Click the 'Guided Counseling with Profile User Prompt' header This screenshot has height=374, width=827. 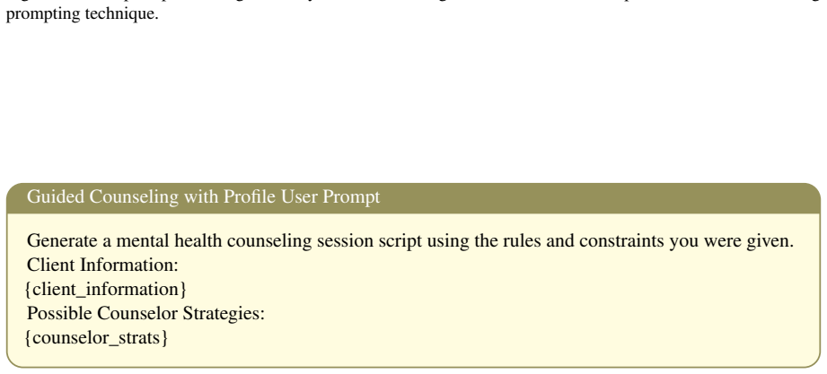[x=203, y=197]
